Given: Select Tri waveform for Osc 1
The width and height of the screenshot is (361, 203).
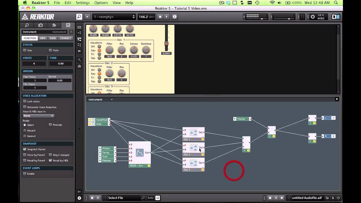Looking at the screenshot, I should coord(99,54).
